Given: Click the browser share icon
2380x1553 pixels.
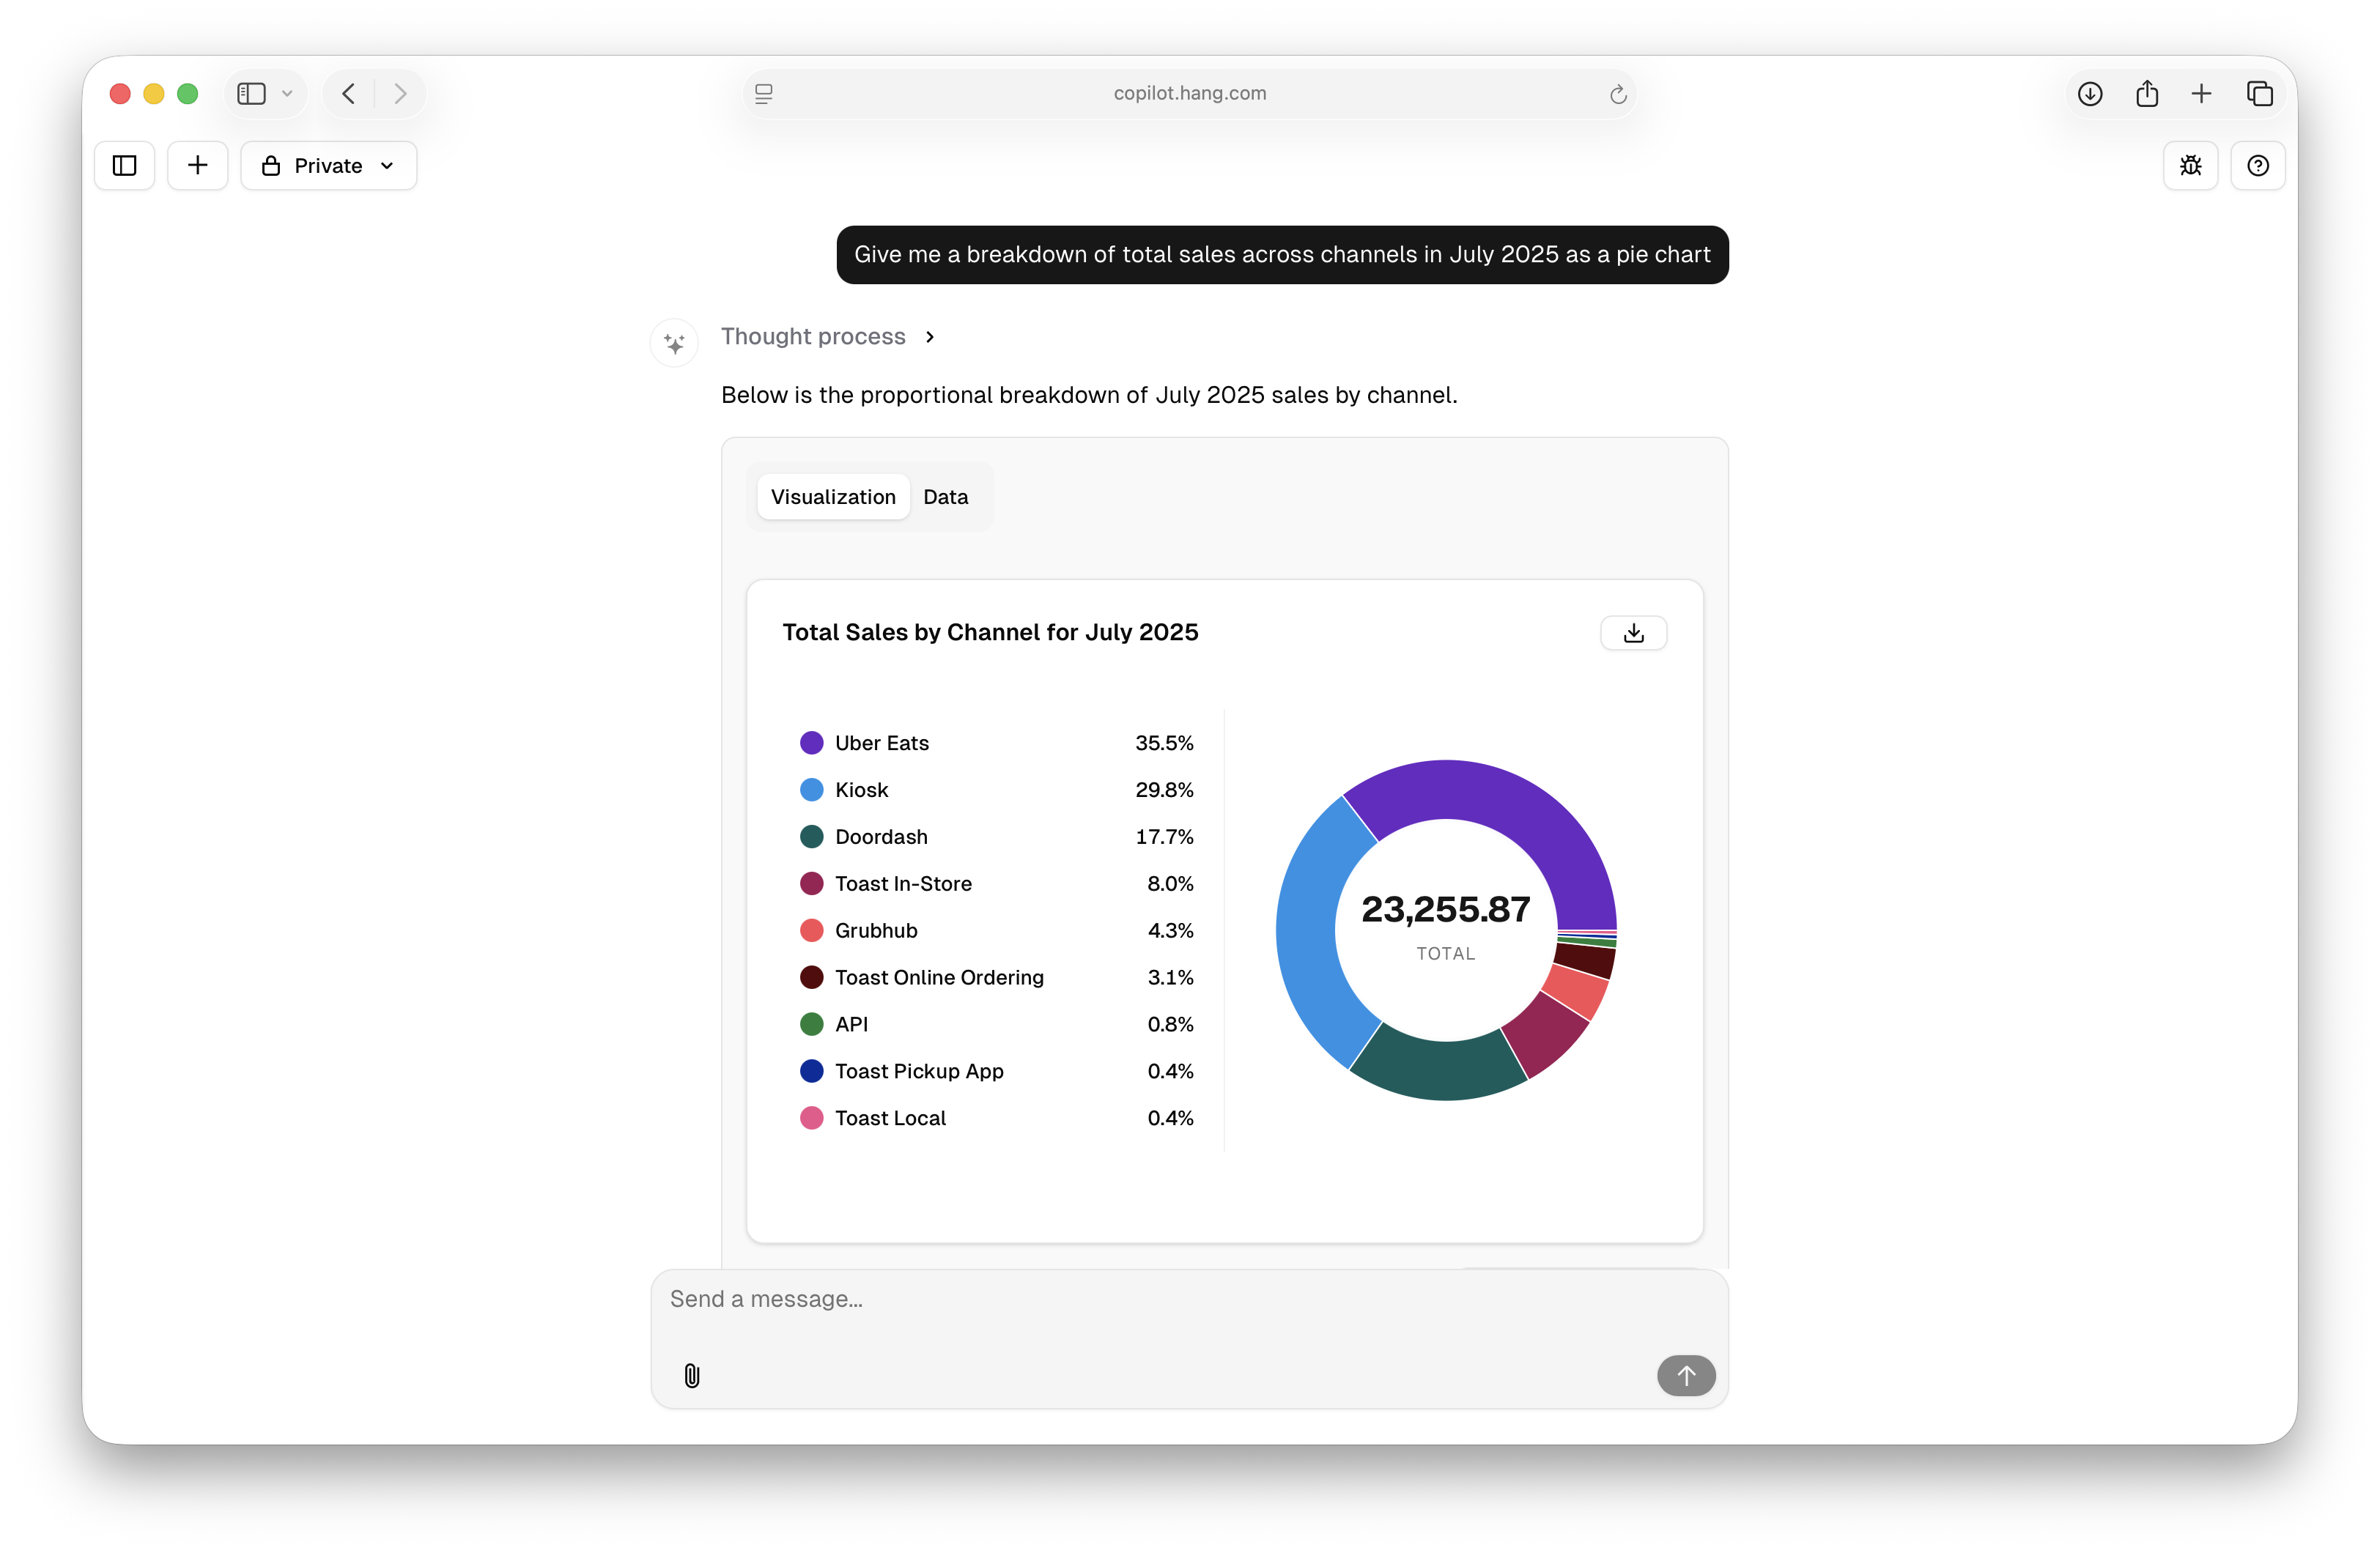Looking at the screenshot, I should pos(2146,94).
